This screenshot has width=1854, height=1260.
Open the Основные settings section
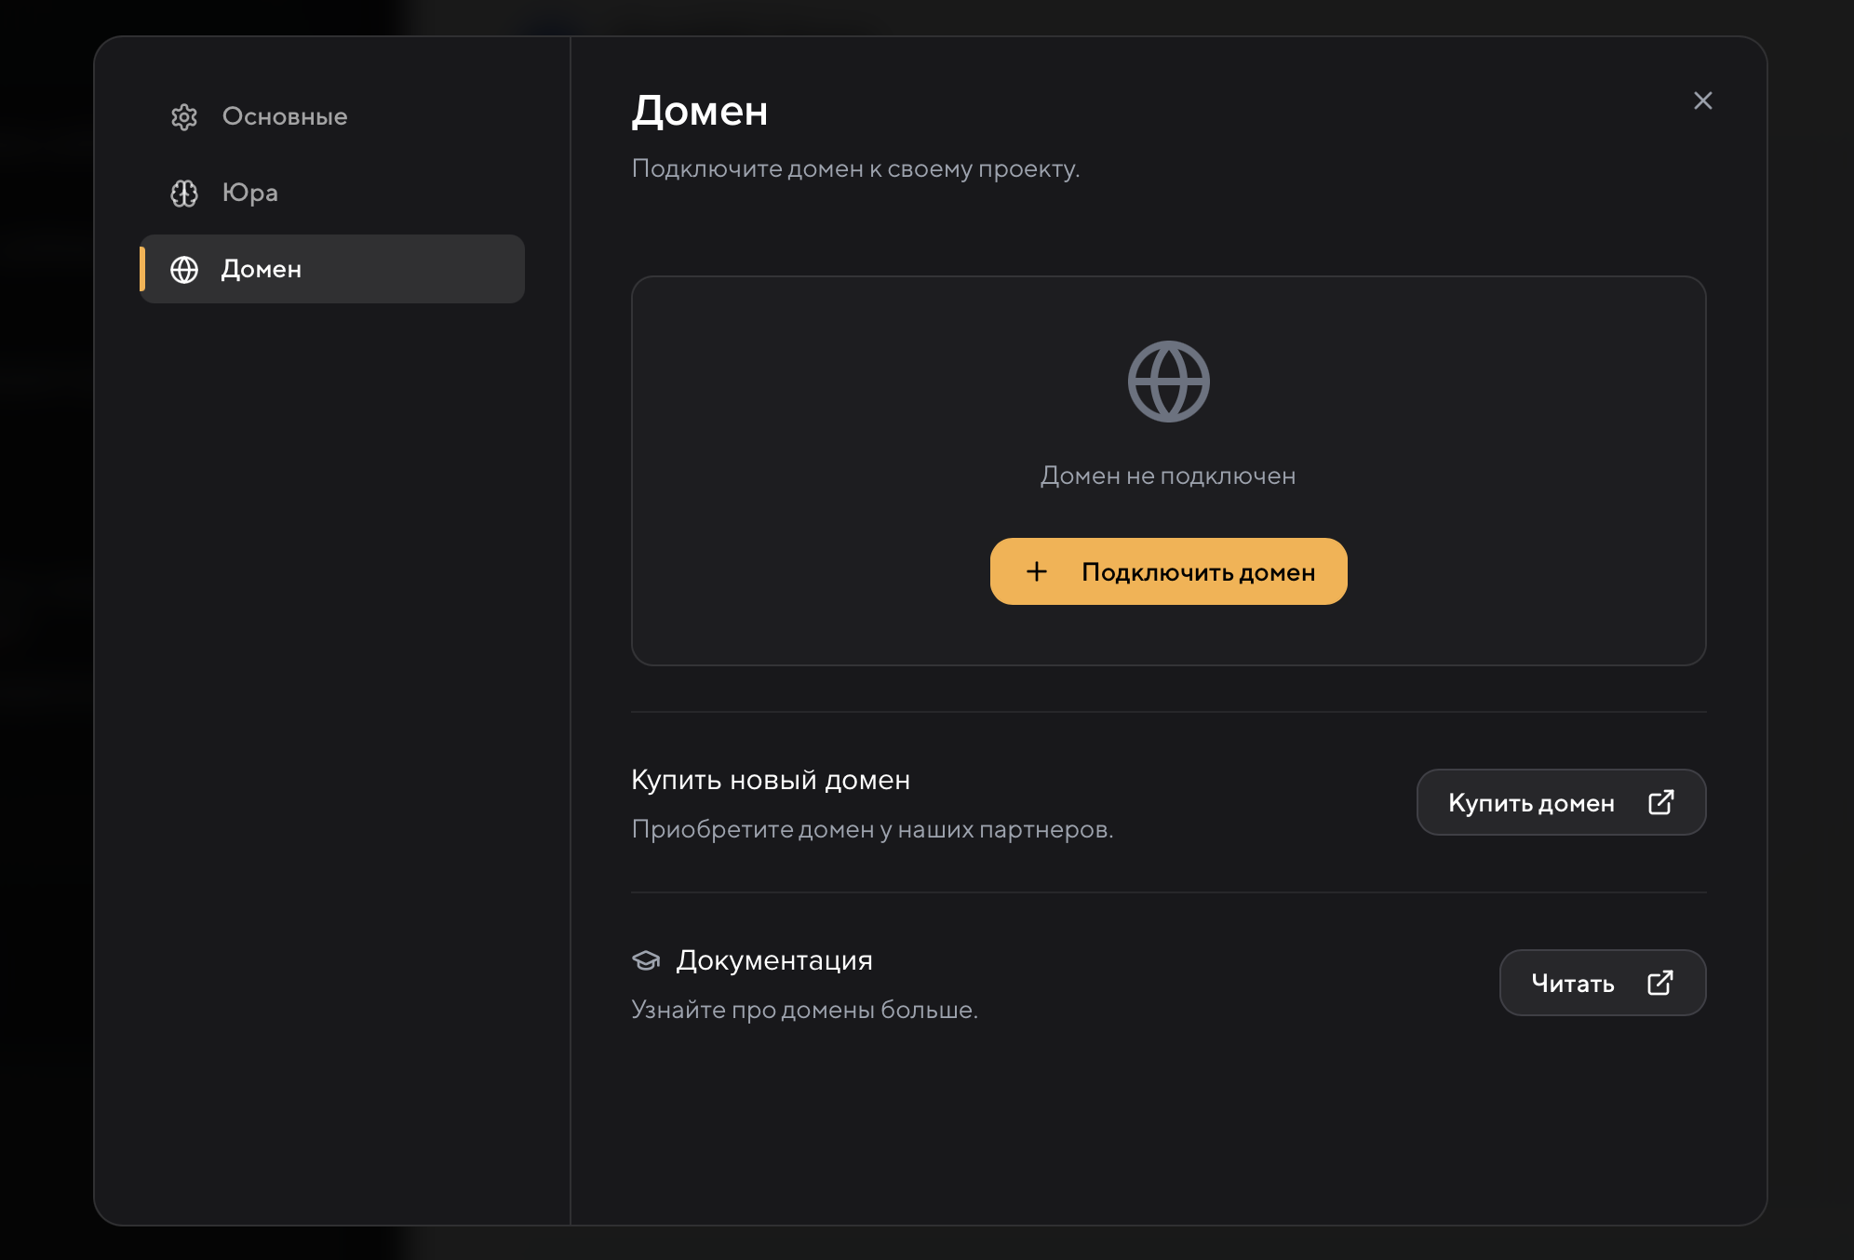coord(284,117)
